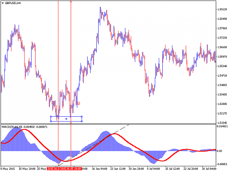Select the blue rectangle's bottom-right corner handle
Image resolution: width=229 pixels, height=172 pixels.
tap(82, 121)
